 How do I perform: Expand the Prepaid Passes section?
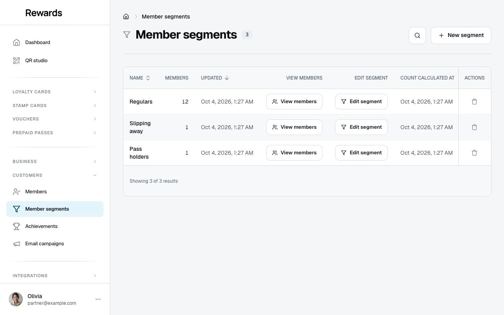point(55,133)
